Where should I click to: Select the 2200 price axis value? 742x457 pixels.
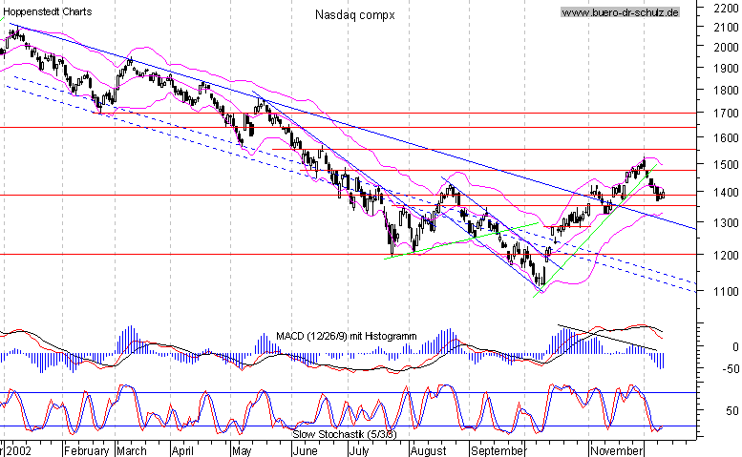726,8
